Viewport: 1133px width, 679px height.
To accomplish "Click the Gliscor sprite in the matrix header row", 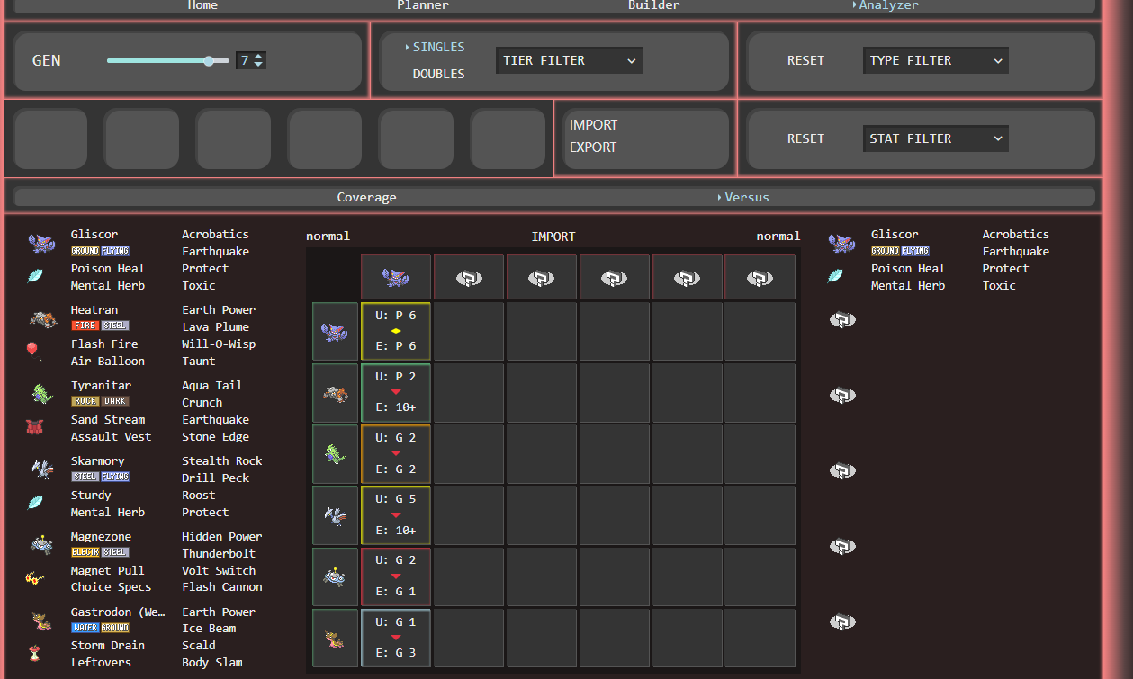I will (x=396, y=277).
